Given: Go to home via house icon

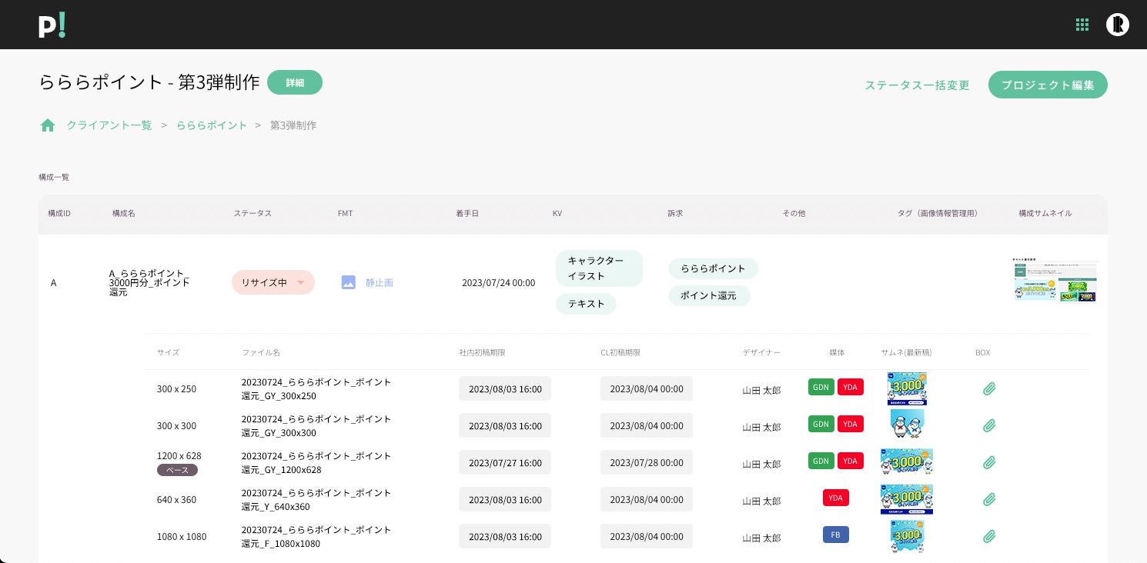Looking at the screenshot, I should (48, 125).
